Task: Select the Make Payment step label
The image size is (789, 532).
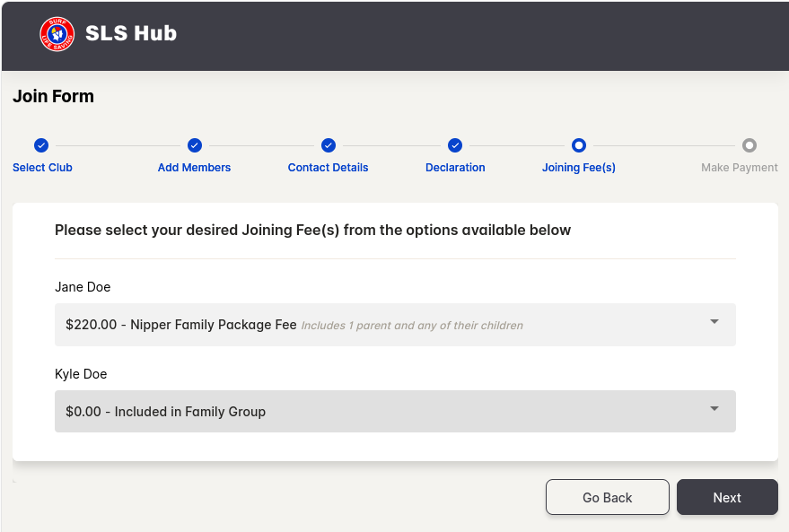Action: 740,168
